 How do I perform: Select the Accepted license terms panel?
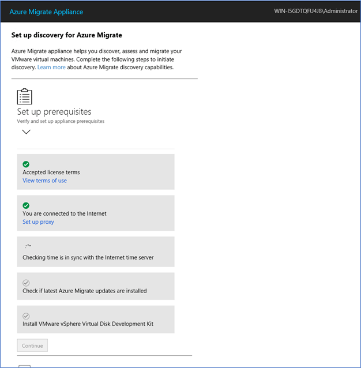click(96, 172)
